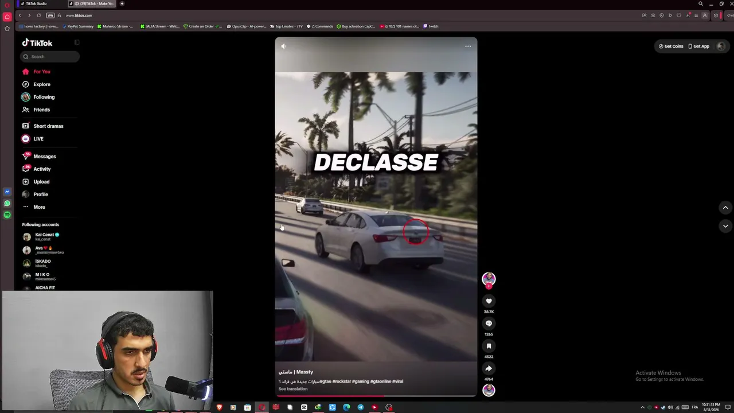The image size is (734, 413).
Task: Open the sound disc below share
Action: [x=489, y=390]
